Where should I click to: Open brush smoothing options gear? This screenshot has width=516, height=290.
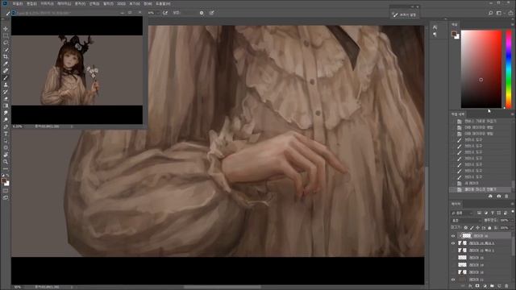[202, 13]
